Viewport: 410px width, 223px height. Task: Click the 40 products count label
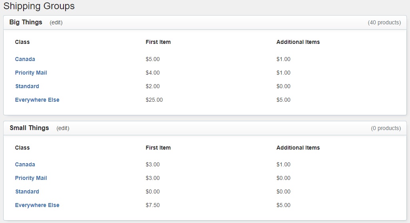(x=384, y=22)
